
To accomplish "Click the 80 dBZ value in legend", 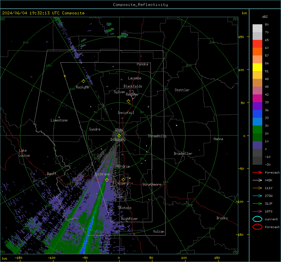I will [267, 25].
